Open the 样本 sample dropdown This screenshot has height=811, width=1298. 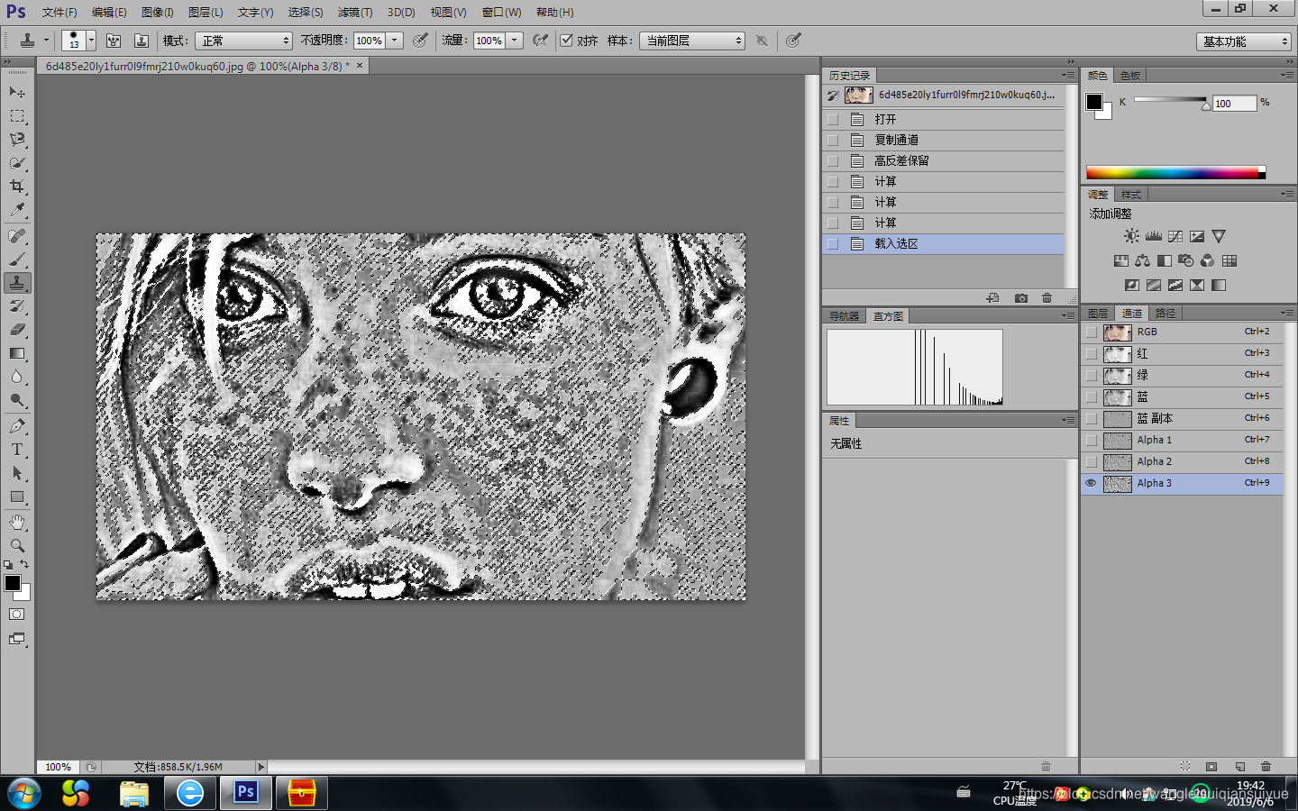click(x=691, y=41)
